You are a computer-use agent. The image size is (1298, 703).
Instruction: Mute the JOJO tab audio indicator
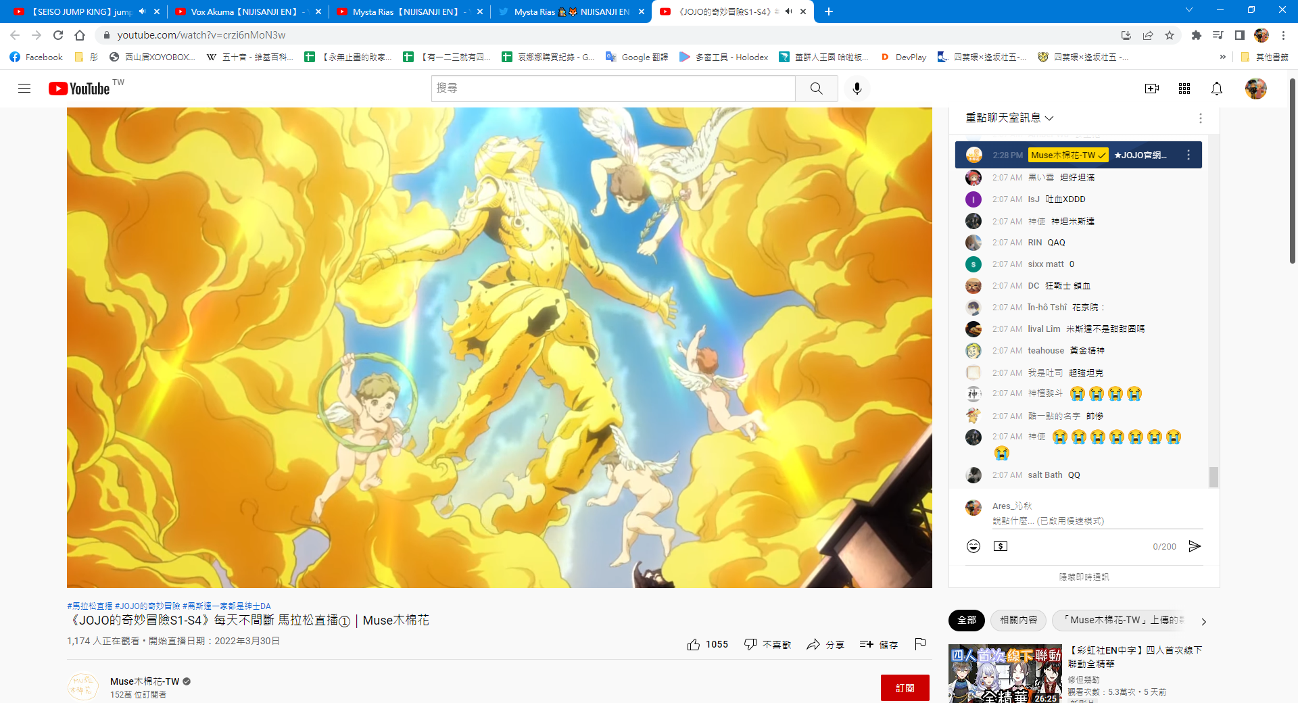788,11
